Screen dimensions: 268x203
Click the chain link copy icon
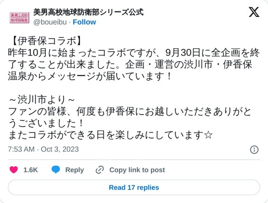(100, 170)
